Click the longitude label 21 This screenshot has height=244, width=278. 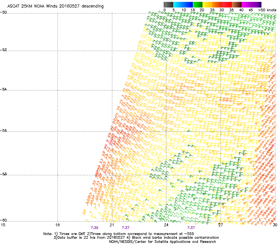pos(112,225)
